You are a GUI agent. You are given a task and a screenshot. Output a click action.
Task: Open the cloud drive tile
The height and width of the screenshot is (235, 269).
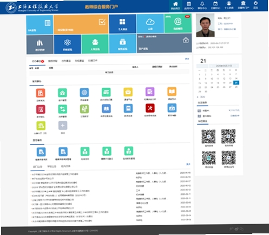pyautogui.click(x=150, y=24)
